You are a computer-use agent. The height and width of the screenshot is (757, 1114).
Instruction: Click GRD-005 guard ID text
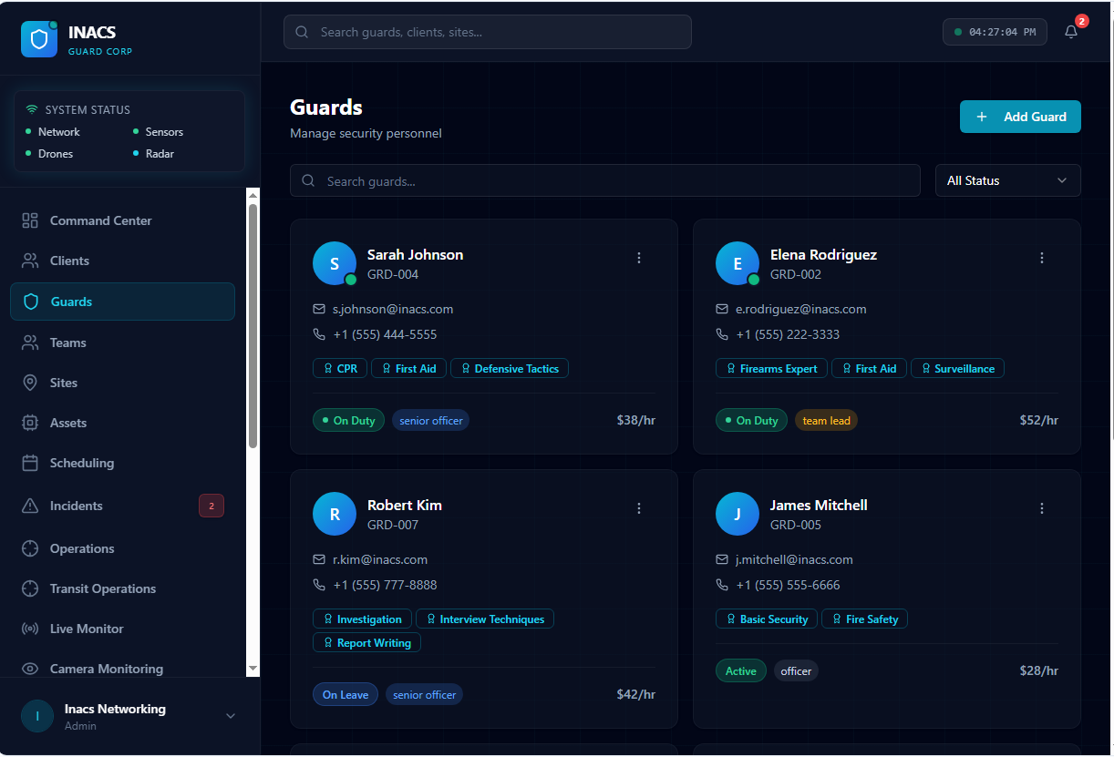[796, 525]
